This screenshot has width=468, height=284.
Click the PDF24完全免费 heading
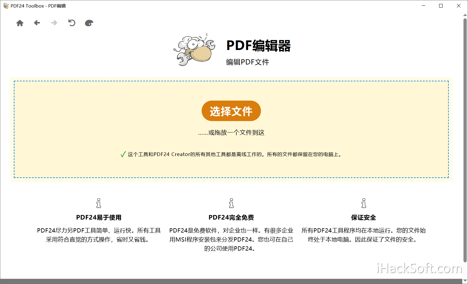point(231,217)
